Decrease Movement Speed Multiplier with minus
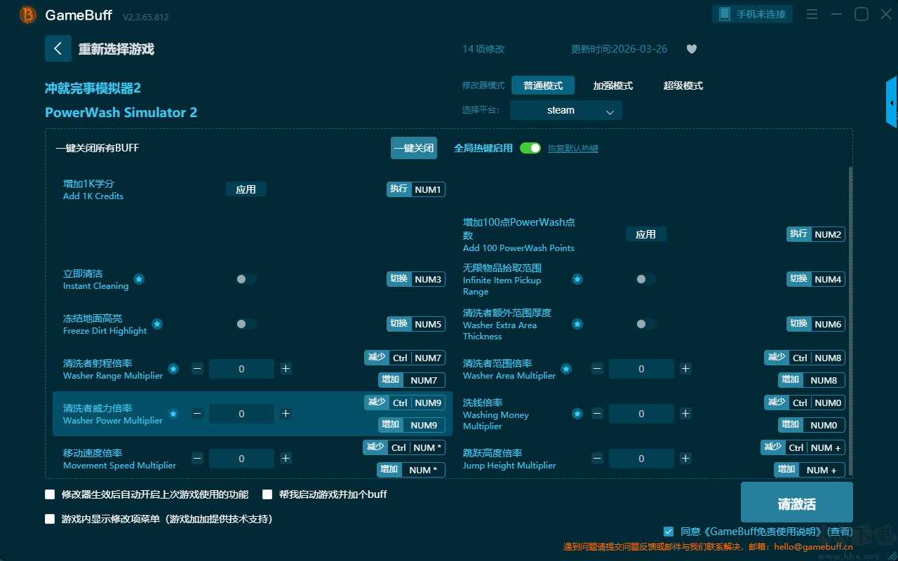The image size is (898, 561). pos(197,459)
